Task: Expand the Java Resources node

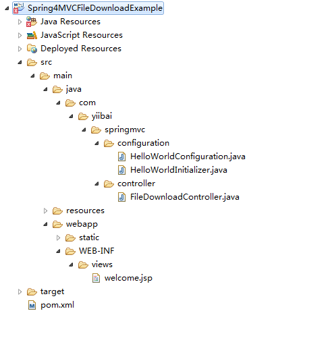Action: (x=20, y=22)
